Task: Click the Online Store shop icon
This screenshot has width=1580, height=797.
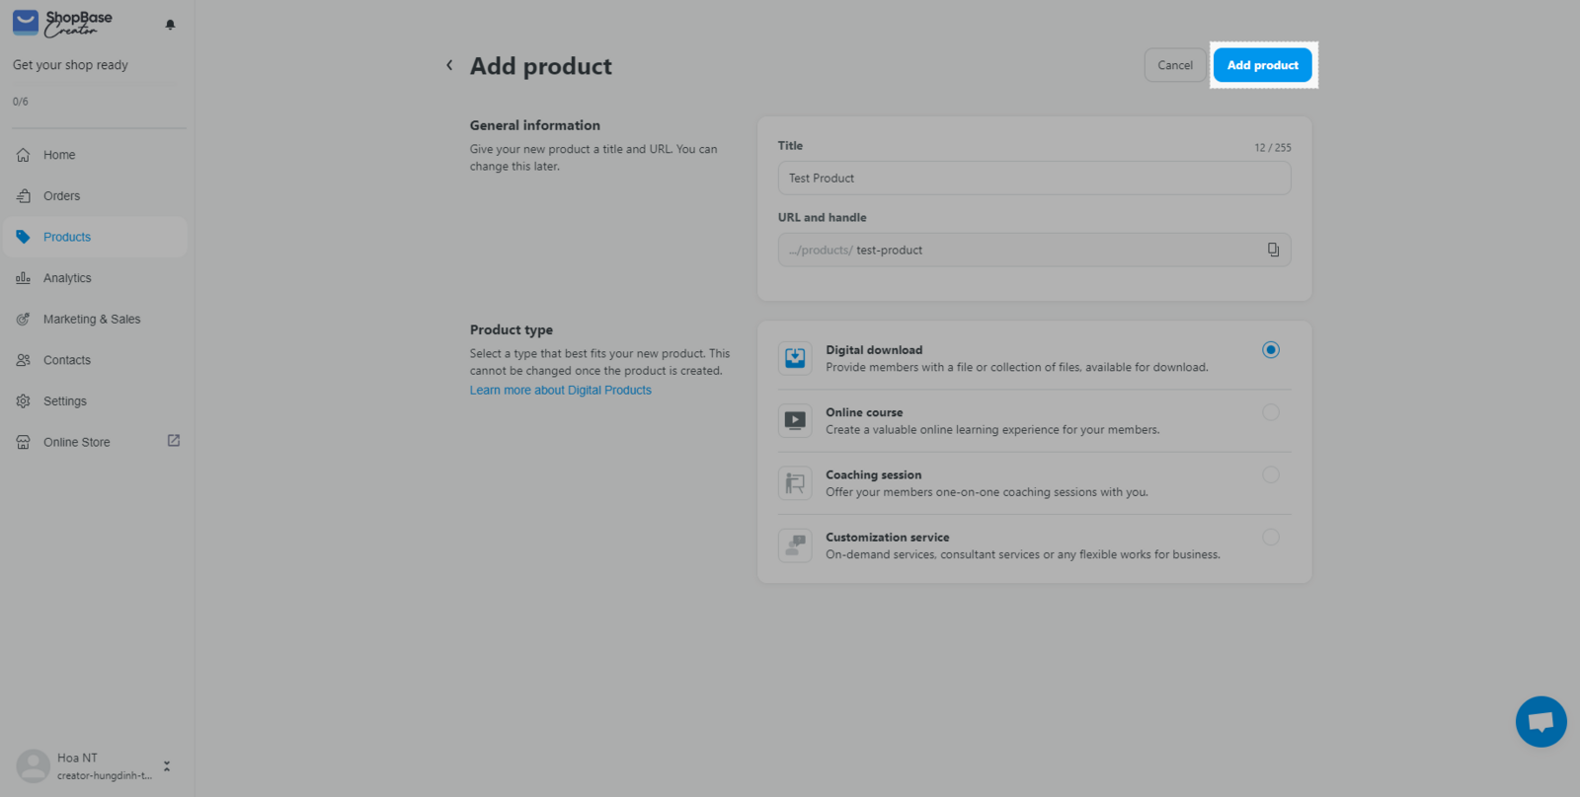Action: pos(23,442)
